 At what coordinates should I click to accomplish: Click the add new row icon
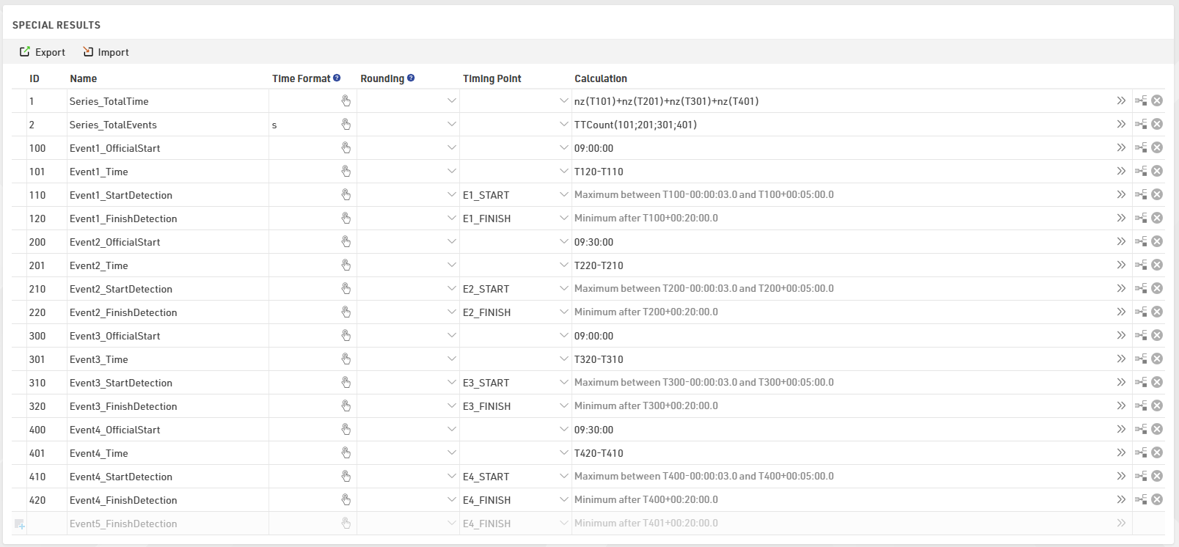tap(20, 524)
